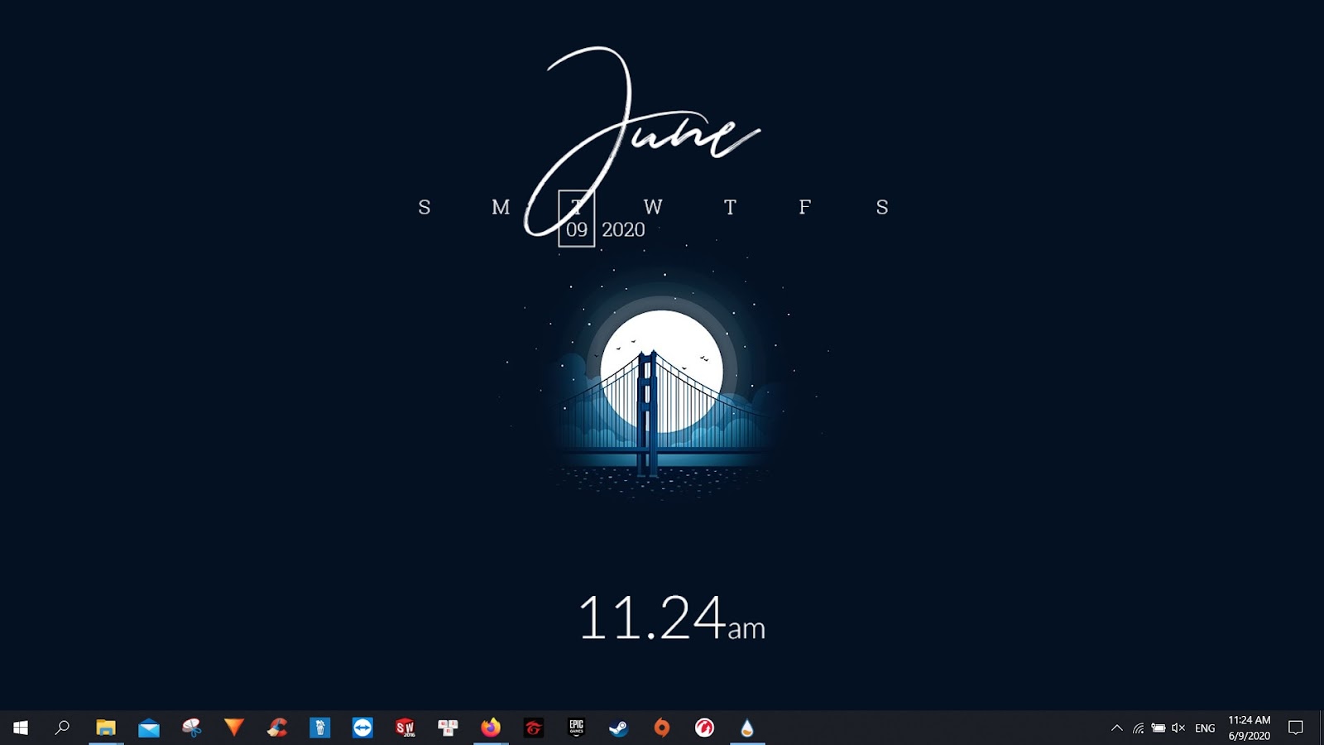Open Snipping Tool scissors icon
Viewport: 1324px width, 745px height.
192,728
